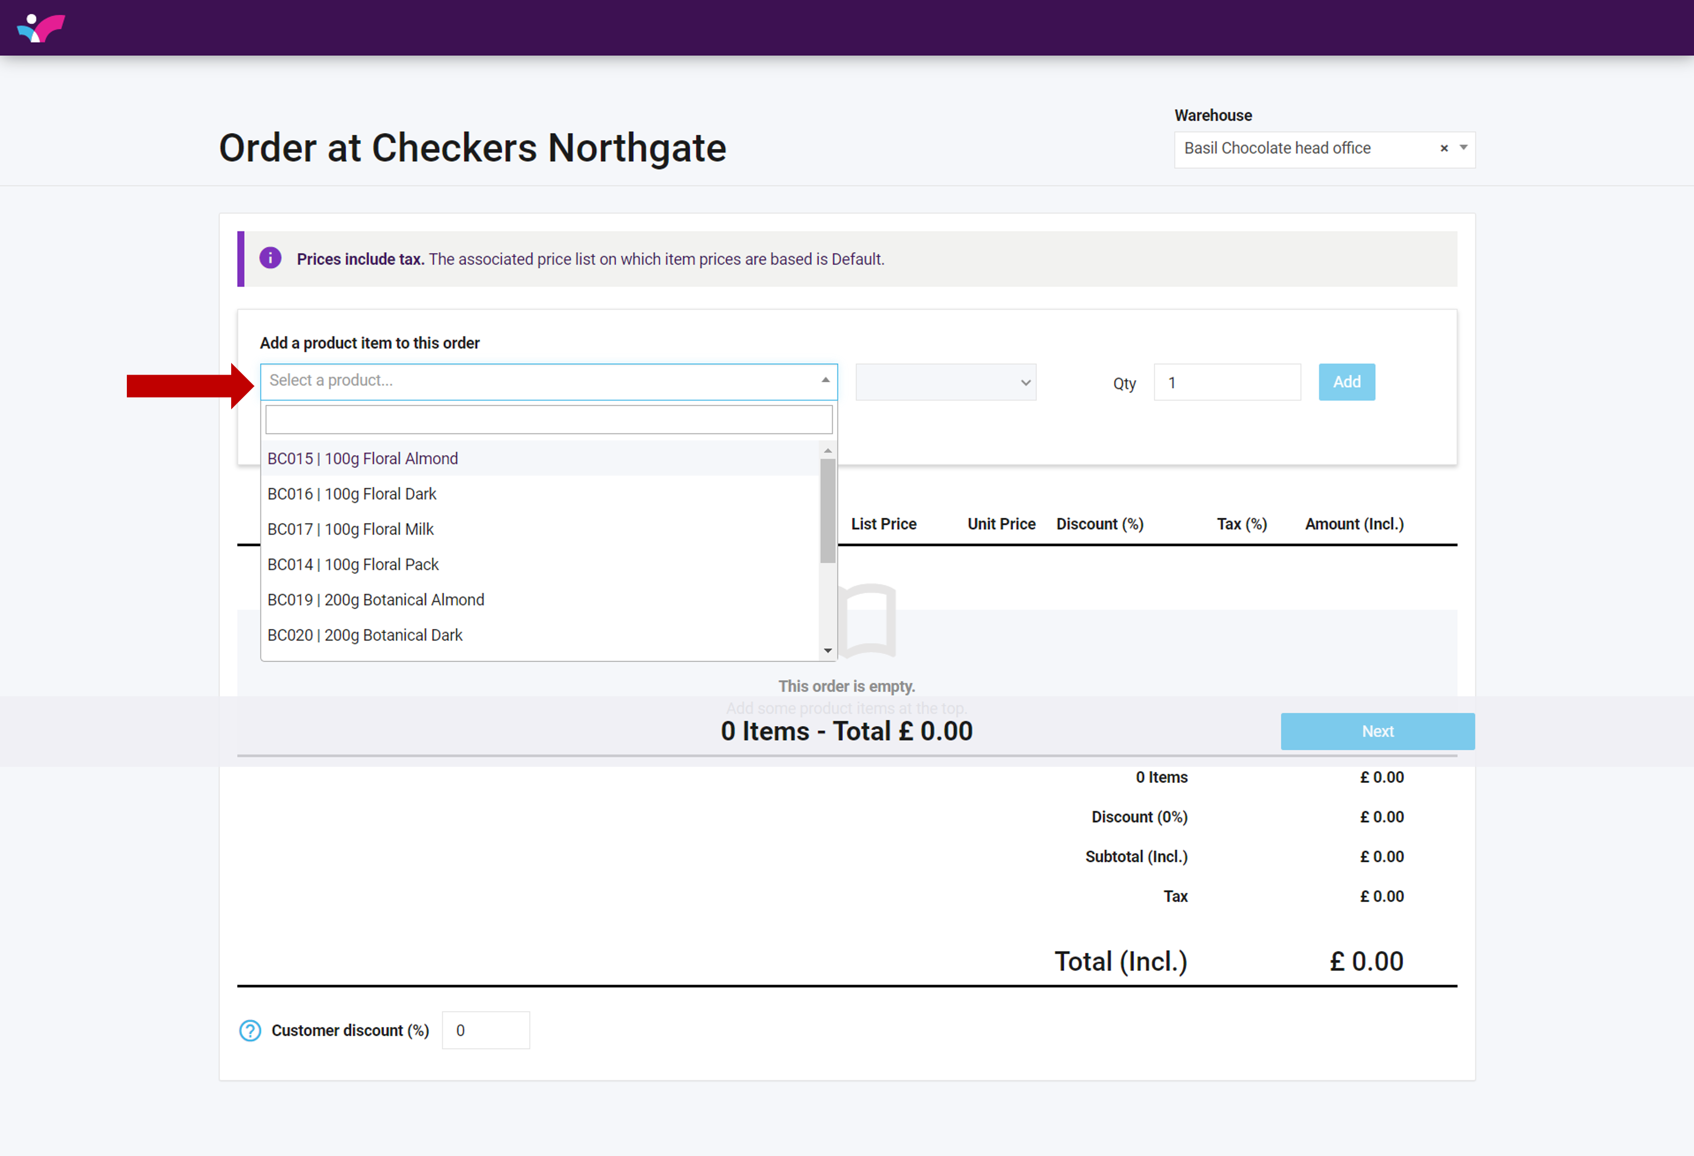Click the Customer discount percentage field
1694x1156 pixels.
[x=485, y=1030]
